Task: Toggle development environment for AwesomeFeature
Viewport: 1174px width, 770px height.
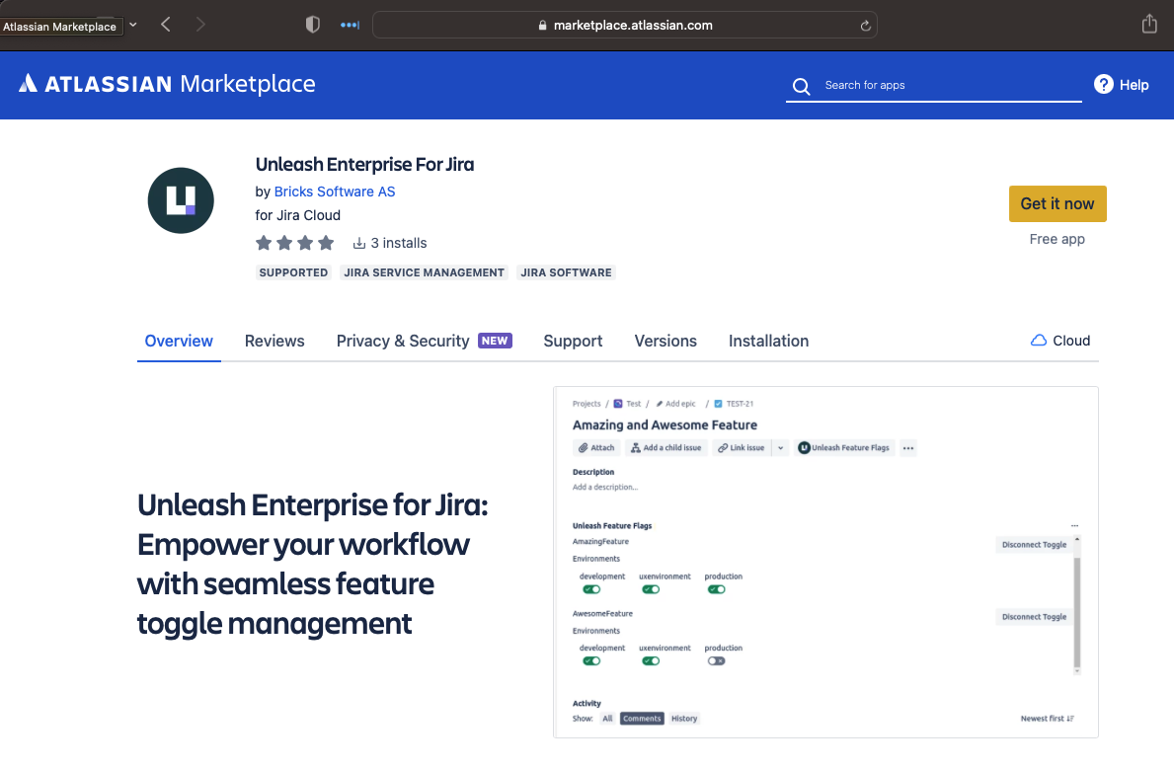Action: coord(591,660)
